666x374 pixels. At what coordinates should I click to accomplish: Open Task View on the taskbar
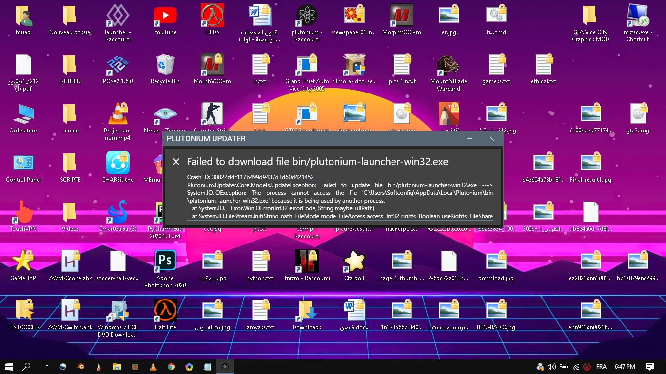click(x=43, y=367)
